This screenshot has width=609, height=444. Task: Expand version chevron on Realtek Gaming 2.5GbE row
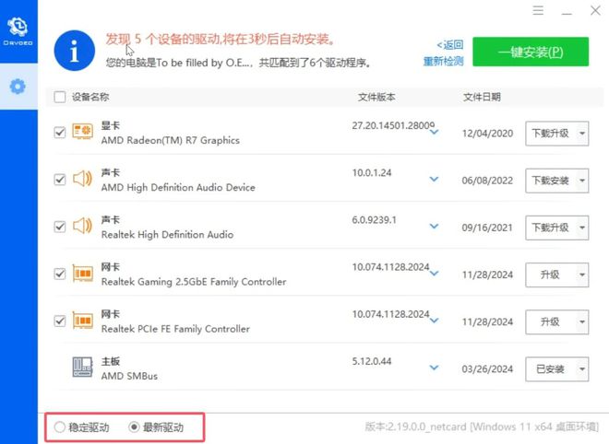point(435,274)
